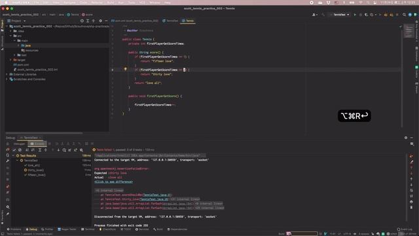419x236 pixels.
Task: Click the pin icon in debug sidebar
Action: (x=7, y=214)
